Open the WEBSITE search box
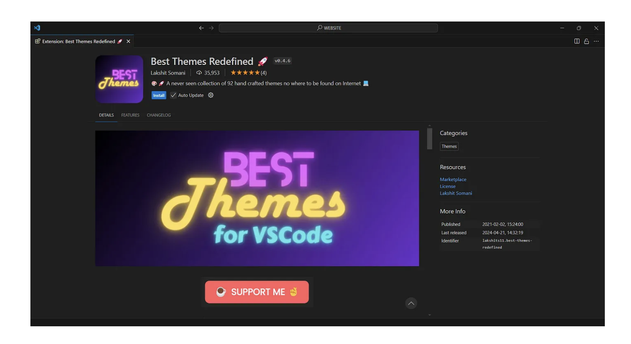 tap(328, 28)
